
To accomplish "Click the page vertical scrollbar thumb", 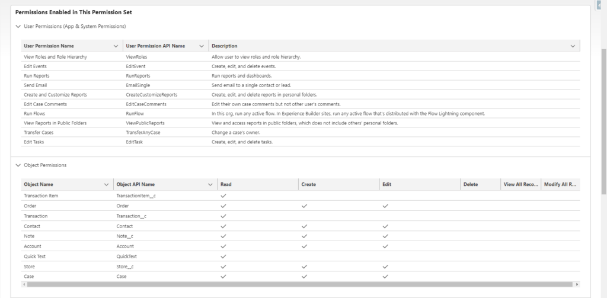I will [603, 121].
